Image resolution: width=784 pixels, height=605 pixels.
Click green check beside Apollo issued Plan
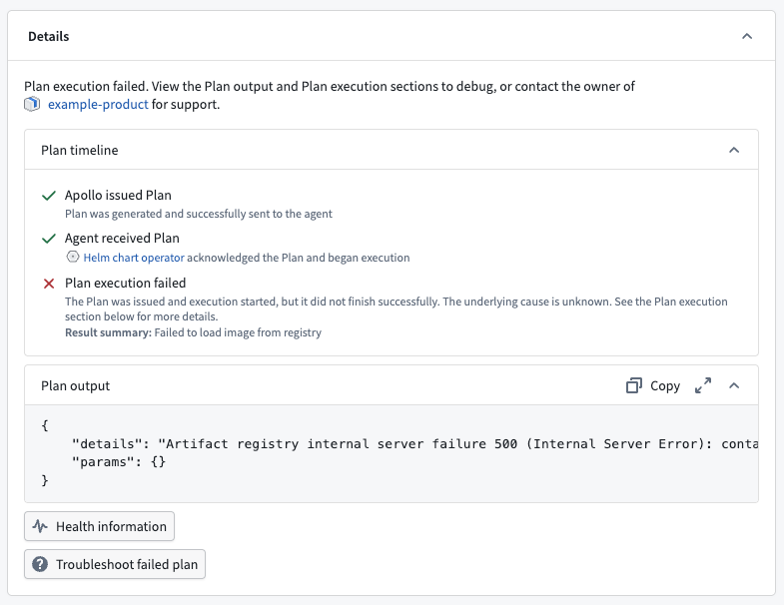tap(49, 196)
